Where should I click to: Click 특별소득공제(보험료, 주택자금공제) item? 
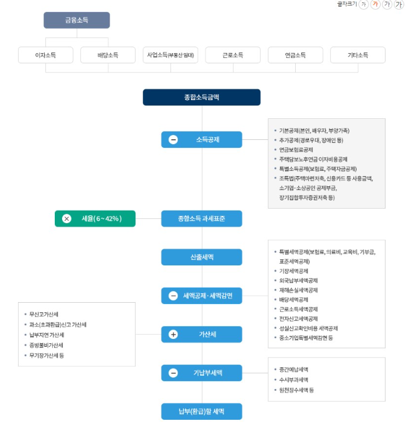(x=318, y=169)
